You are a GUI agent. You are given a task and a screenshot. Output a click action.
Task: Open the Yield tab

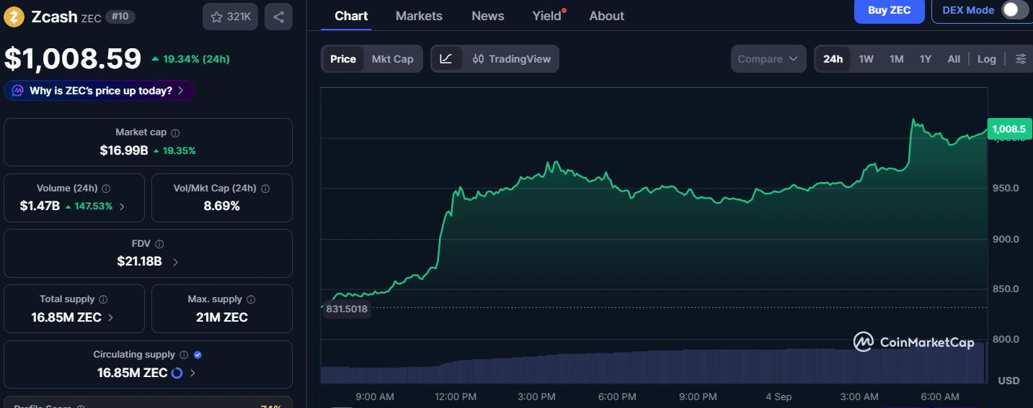click(547, 16)
